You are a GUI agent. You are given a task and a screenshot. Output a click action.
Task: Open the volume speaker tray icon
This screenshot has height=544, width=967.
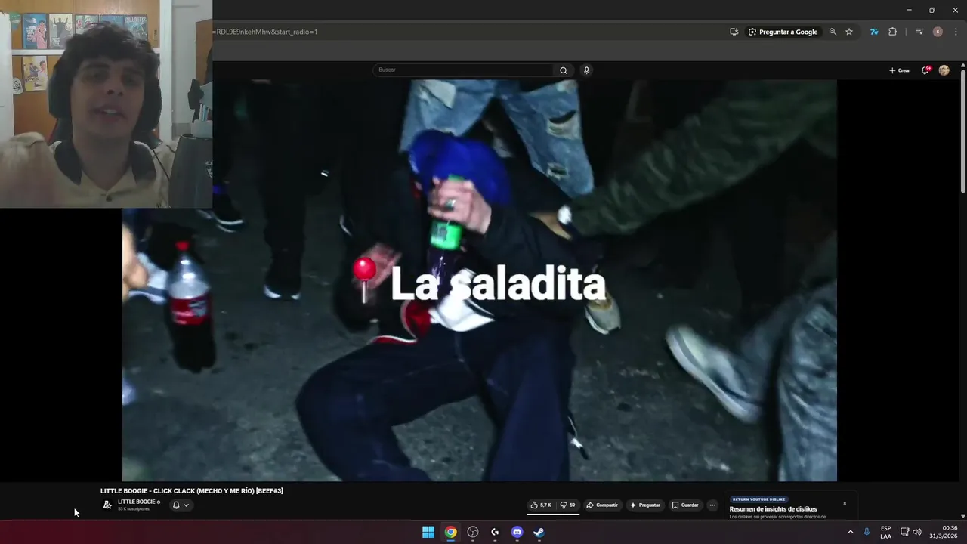click(917, 532)
